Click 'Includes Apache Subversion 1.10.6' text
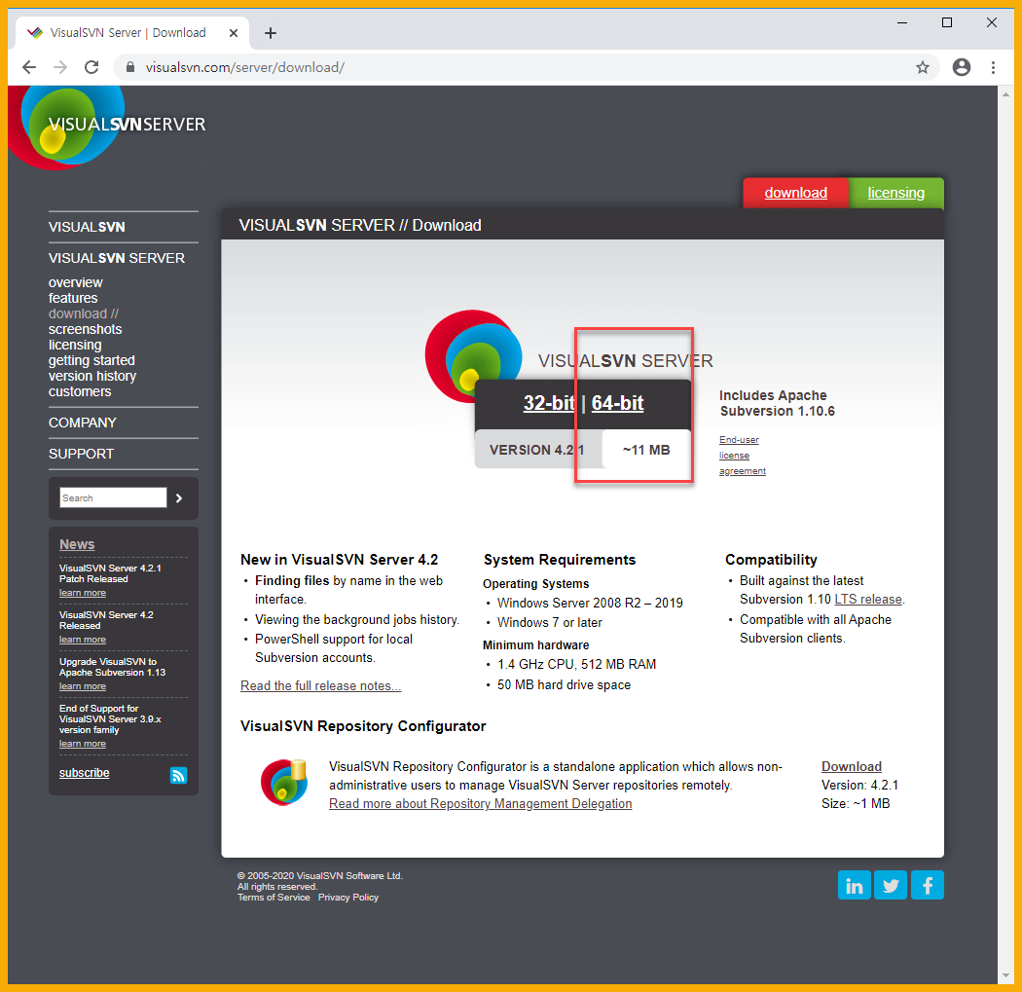The width and height of the screenshot is (1022, 992). pyautogui.click(x=777, y=403)
